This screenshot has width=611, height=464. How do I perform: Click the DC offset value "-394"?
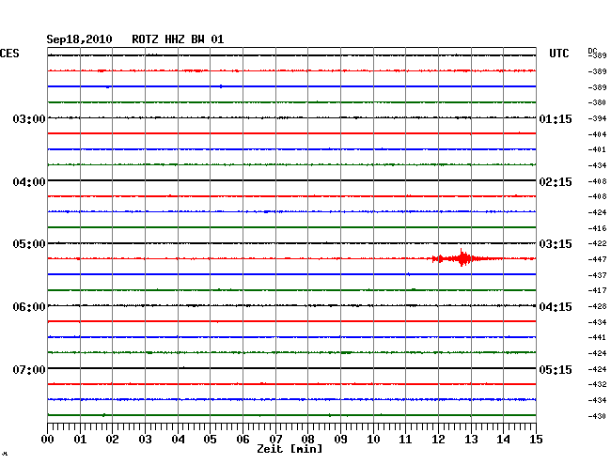pyautogui.click(x=597, y=118)
